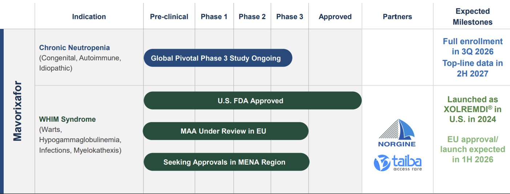
Task: Click Seeking Approvals in MENA Region bar
Action: 226,162
